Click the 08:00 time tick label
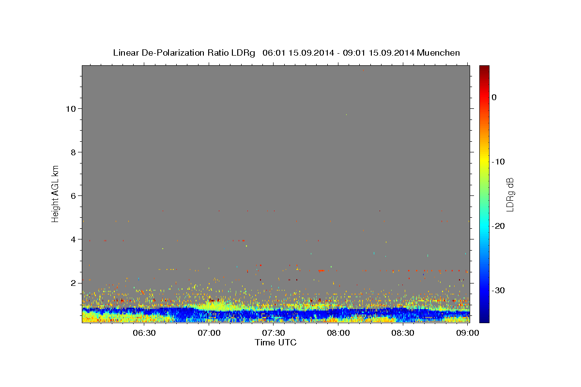Viewport: 581px width, 387px height. coord(338,333)
